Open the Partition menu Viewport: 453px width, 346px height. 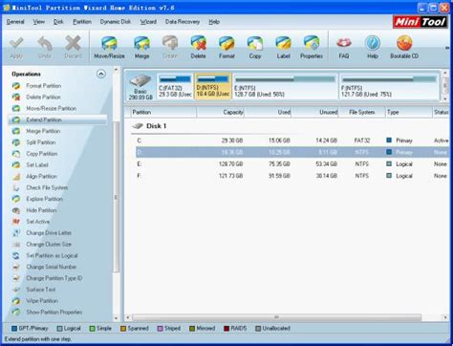coord(82,22)
